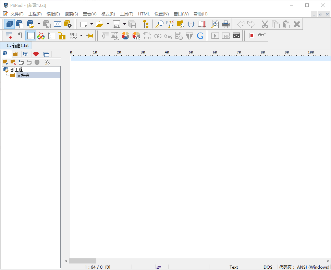331x270 pixels.
Task: Toggle formatting marks with the pilcrow icon
Action: click(20, 35)
